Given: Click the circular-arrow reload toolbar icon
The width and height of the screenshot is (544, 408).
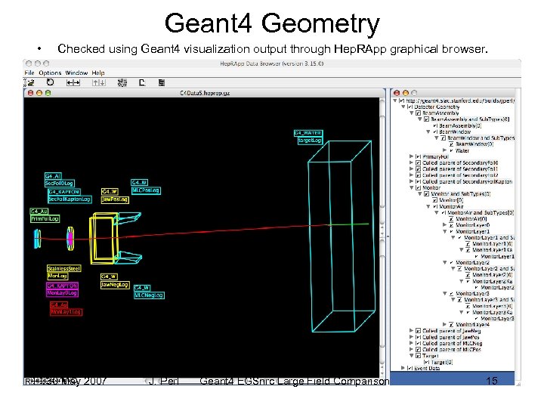Looking at the screenshot, I should coord(50,82).
